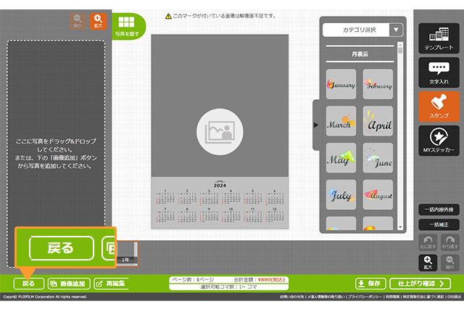
Task: Click the 戻る back button
Action: click(x=28, y=284)
